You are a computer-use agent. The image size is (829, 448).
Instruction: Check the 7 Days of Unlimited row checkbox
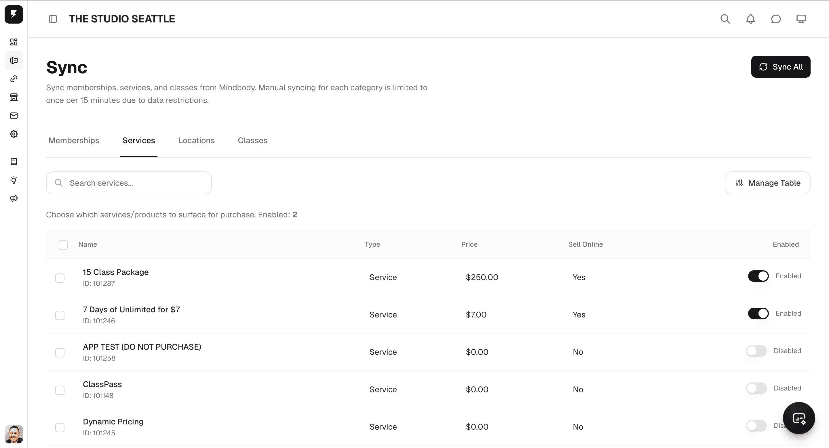point(60,315)
